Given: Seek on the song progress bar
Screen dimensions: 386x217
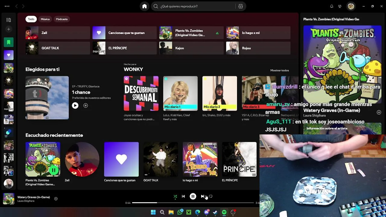Looking at the screenshot, I should [x=193, y=203].
